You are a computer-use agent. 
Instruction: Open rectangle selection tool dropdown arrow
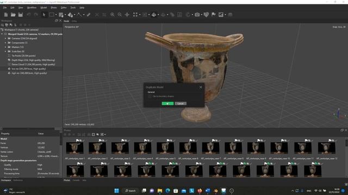[x=56, y=15]
